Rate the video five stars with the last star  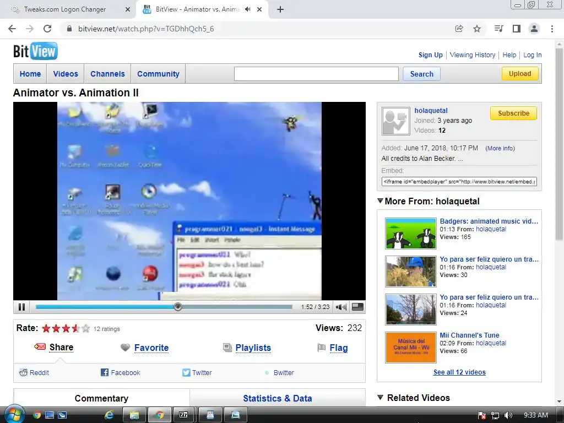pyautogui.click(x=85, y=328)
